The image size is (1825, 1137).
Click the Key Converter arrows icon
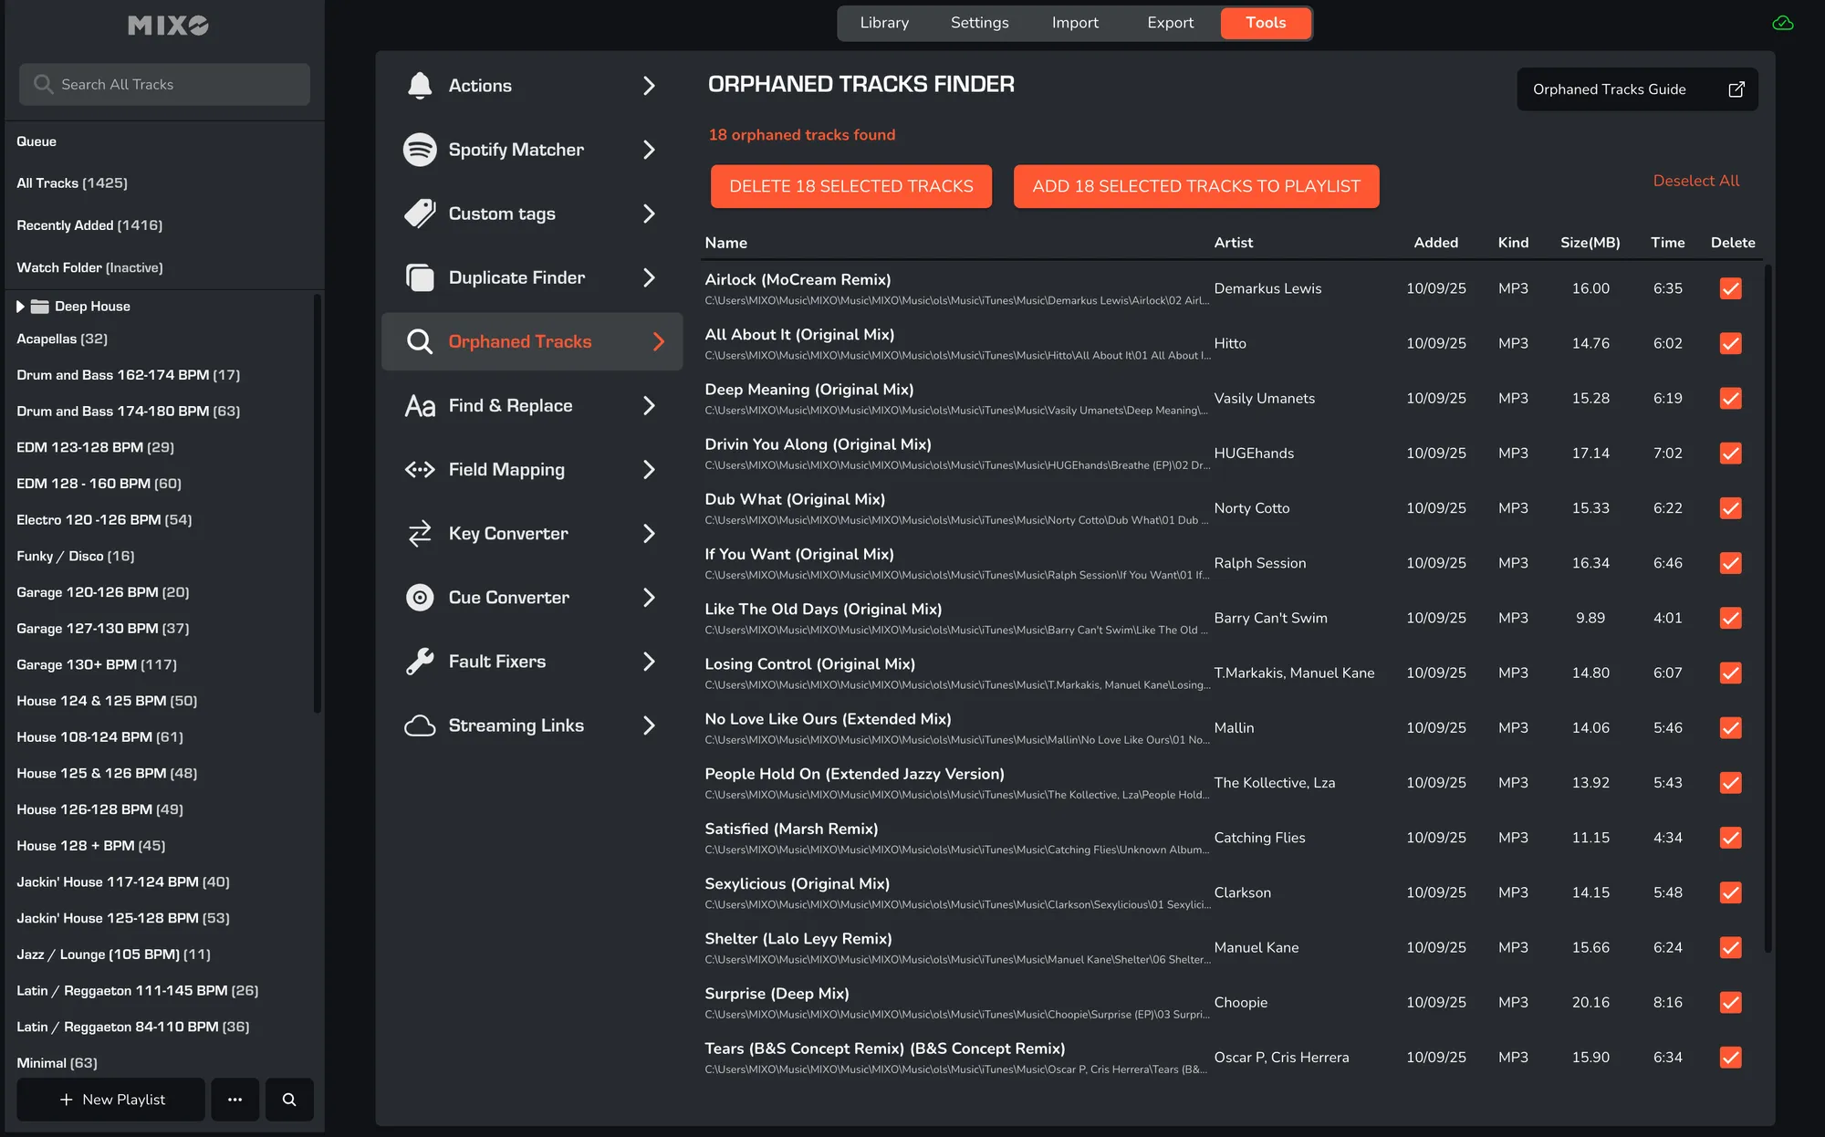point(420,534)
